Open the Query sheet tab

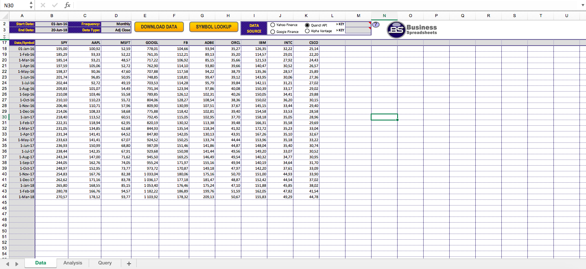(x=105, y=263)
